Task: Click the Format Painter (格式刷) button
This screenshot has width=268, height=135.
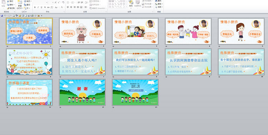Action: coord(11,8)
